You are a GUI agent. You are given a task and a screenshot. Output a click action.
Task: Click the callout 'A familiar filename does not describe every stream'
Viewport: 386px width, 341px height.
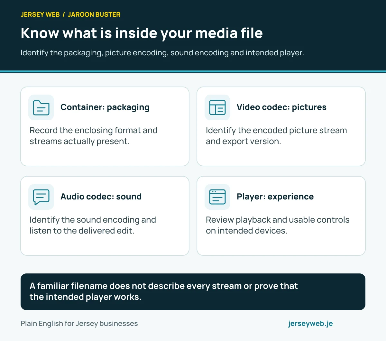[x=193, y=292]
